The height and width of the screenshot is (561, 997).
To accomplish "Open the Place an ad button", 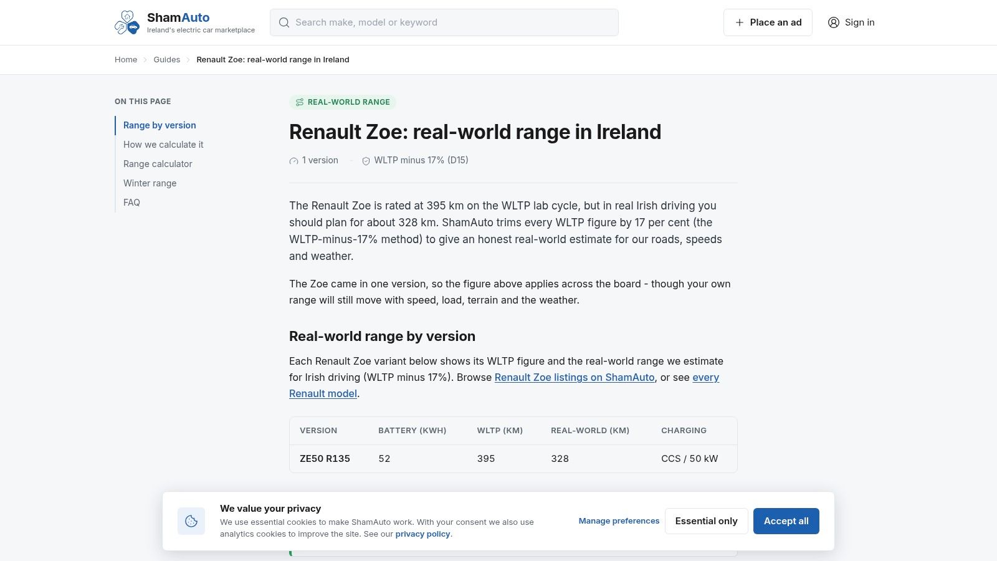I will [768, 22].
